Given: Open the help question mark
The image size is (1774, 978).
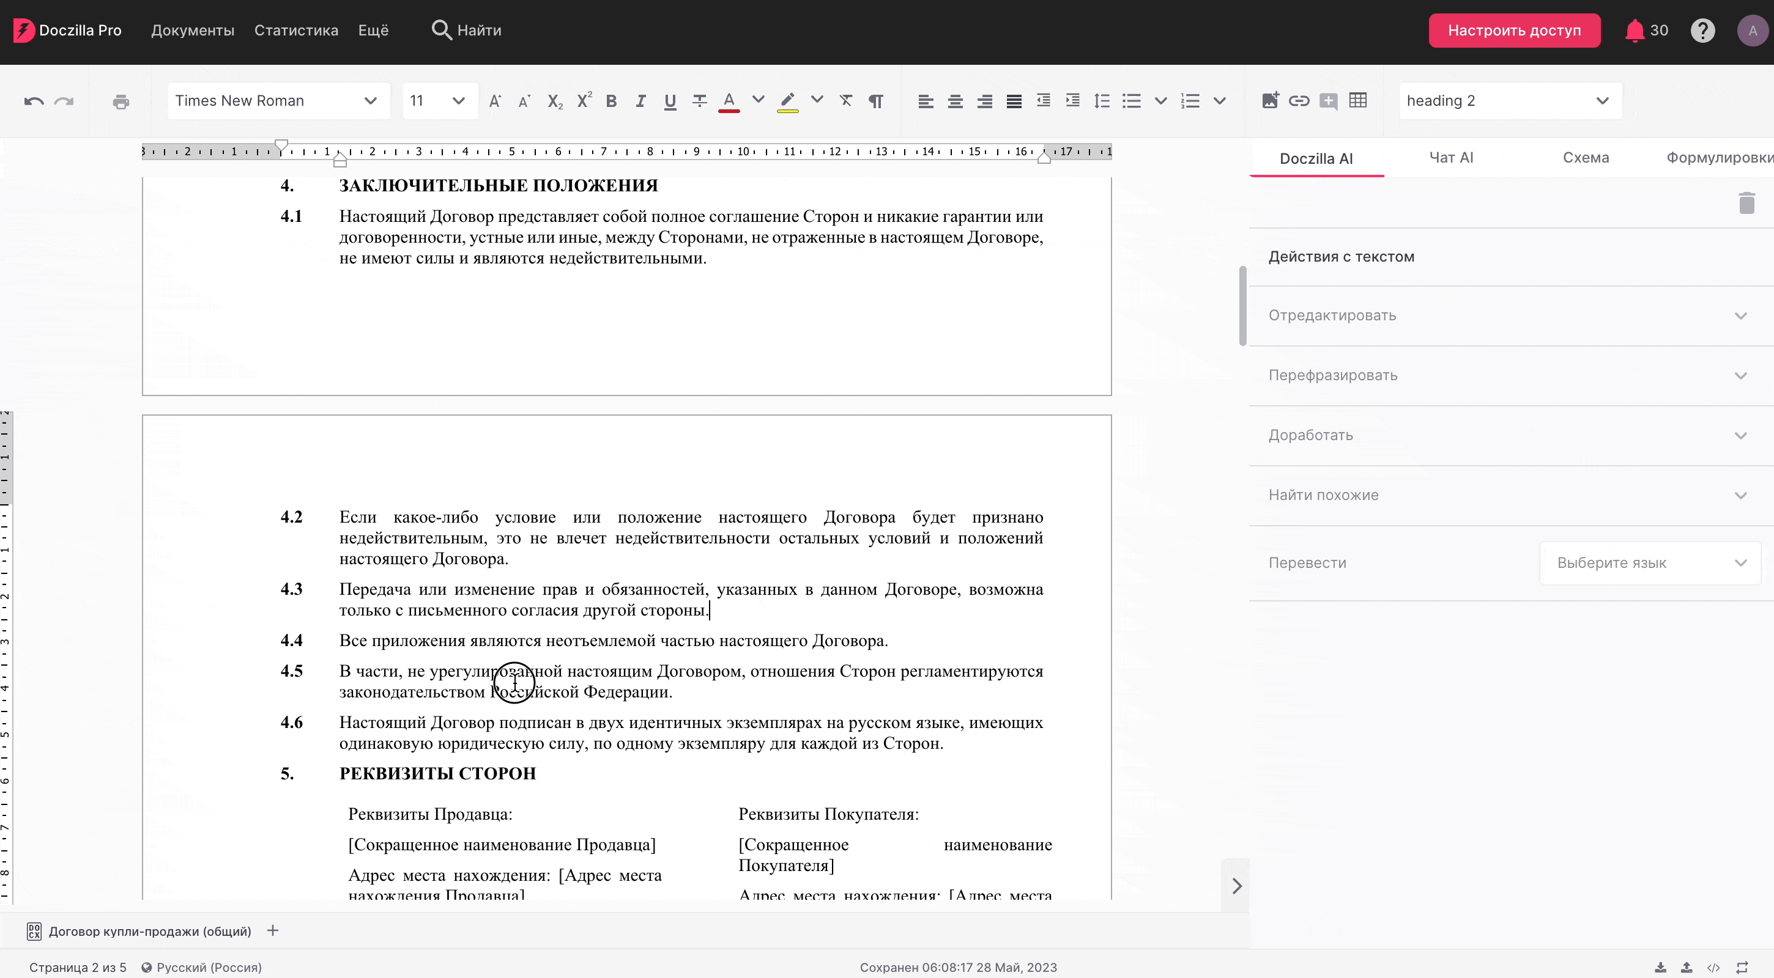Looking at the screenshot, I should [1702, 31].
